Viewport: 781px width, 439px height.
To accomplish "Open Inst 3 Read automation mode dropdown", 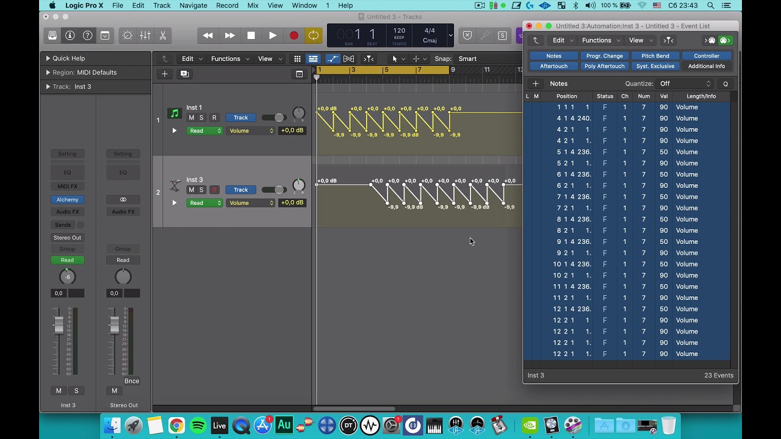I will 204,202.
